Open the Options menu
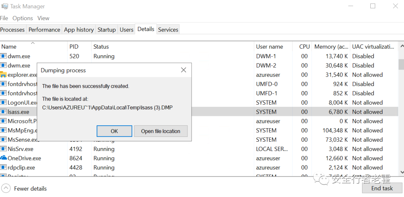404x197 pixels. (23, 18)
